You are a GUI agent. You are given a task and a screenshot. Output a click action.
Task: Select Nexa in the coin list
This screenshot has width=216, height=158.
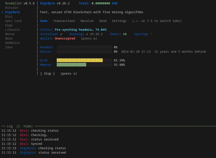9,38
